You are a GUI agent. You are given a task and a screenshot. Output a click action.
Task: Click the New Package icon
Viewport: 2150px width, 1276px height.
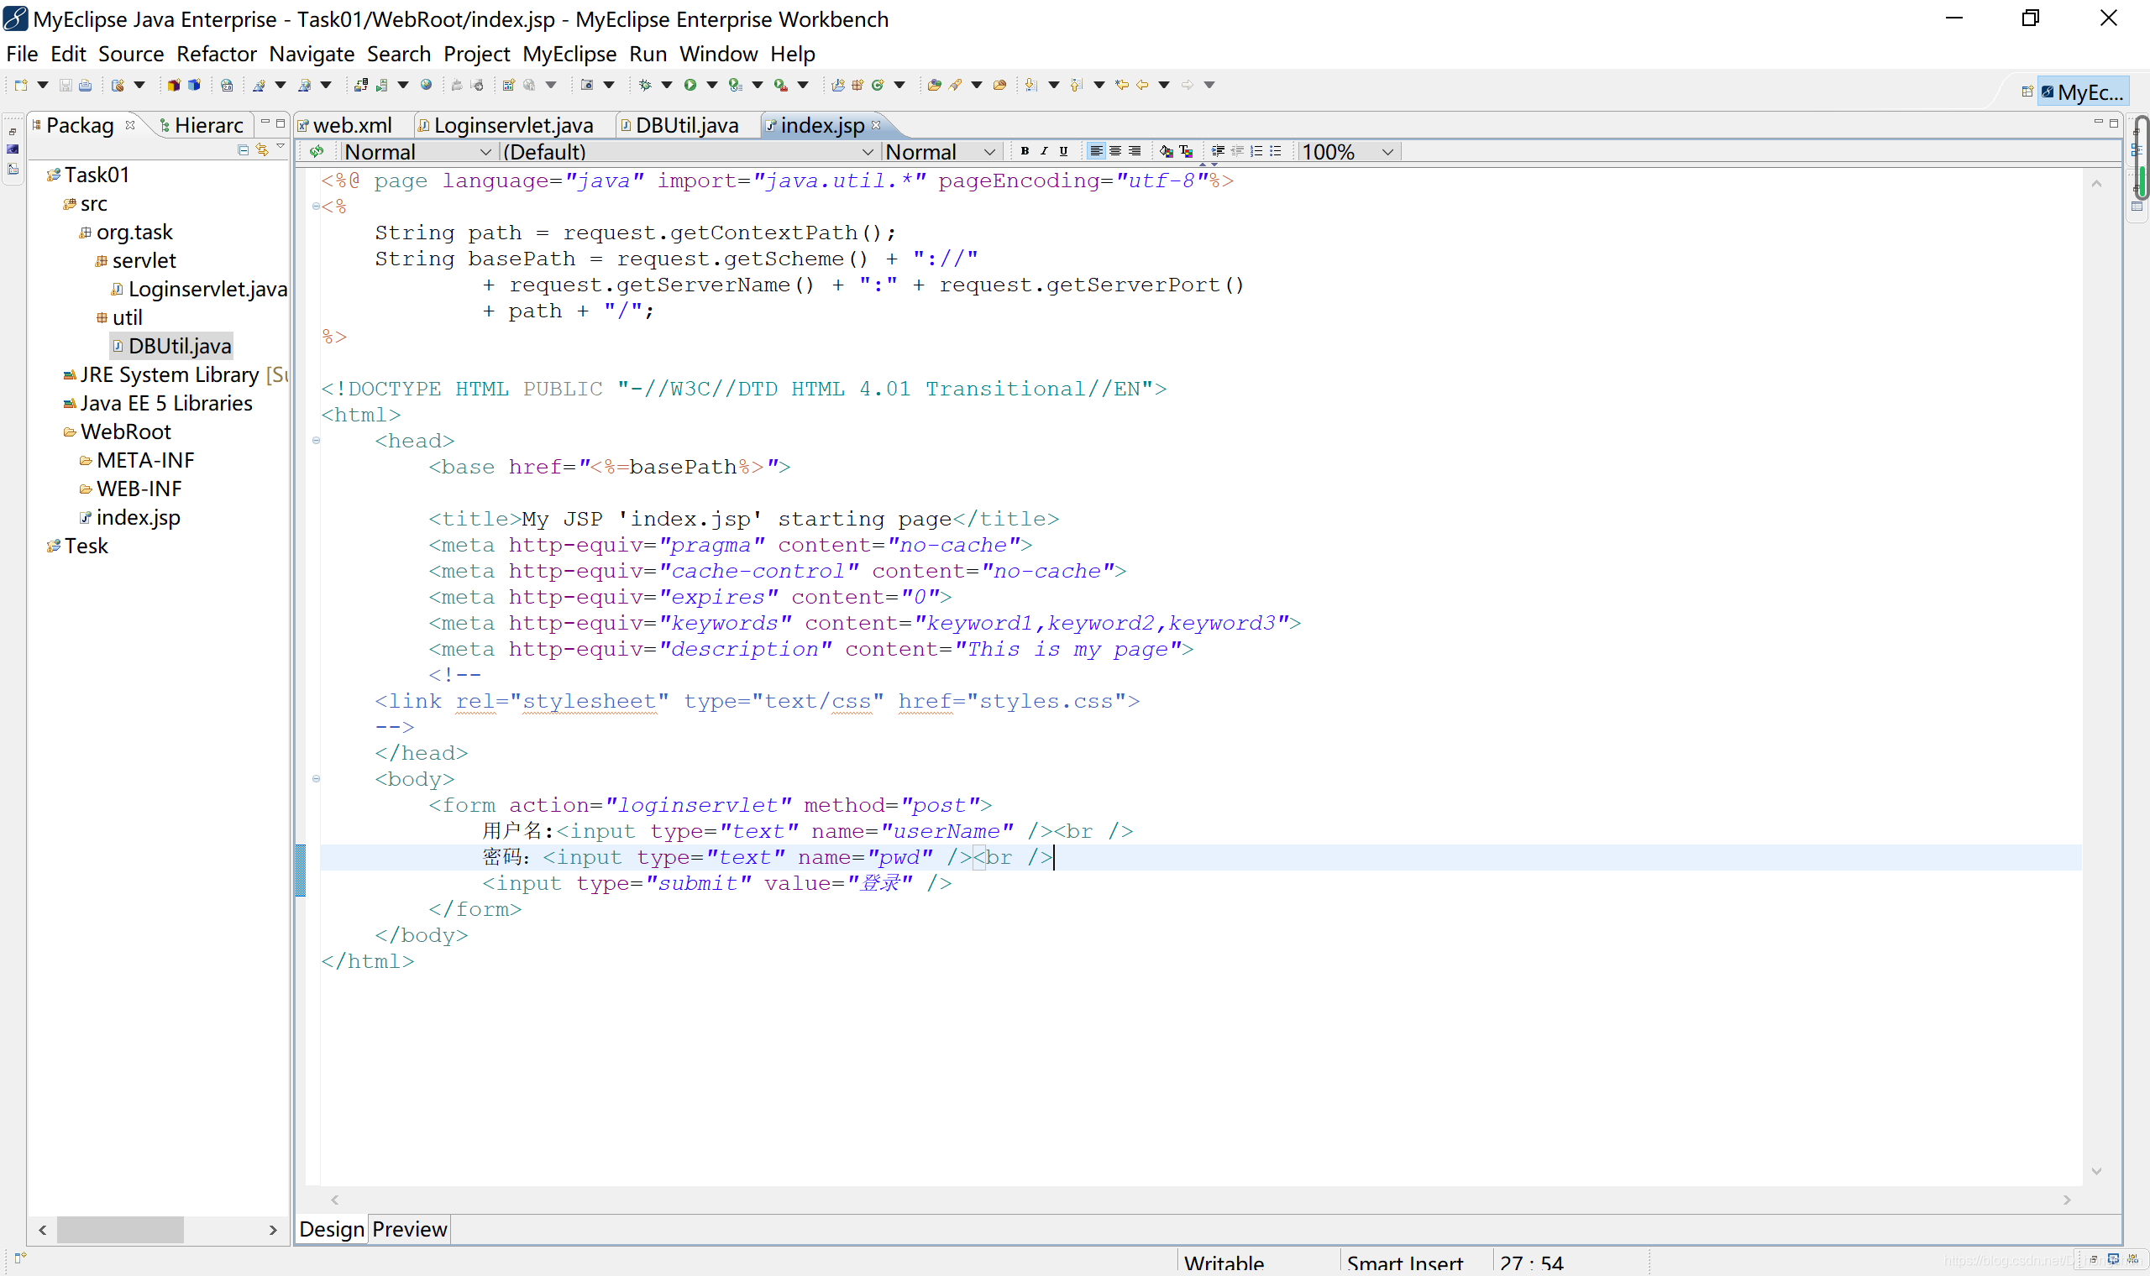(857, 85)
